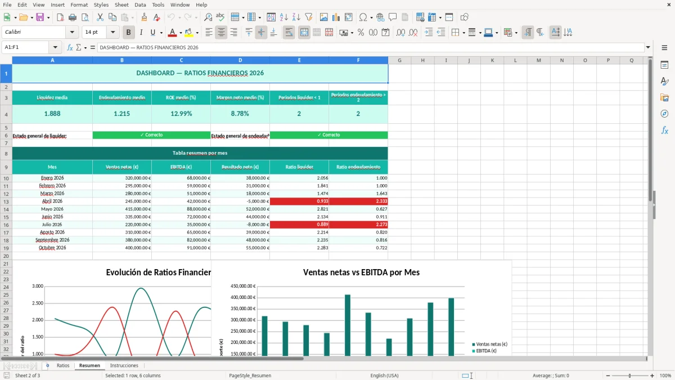Select row 13 header
The image size is (675, 380).
point(6,201)
